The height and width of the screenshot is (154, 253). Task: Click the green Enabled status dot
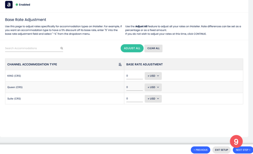coord(17,5)
